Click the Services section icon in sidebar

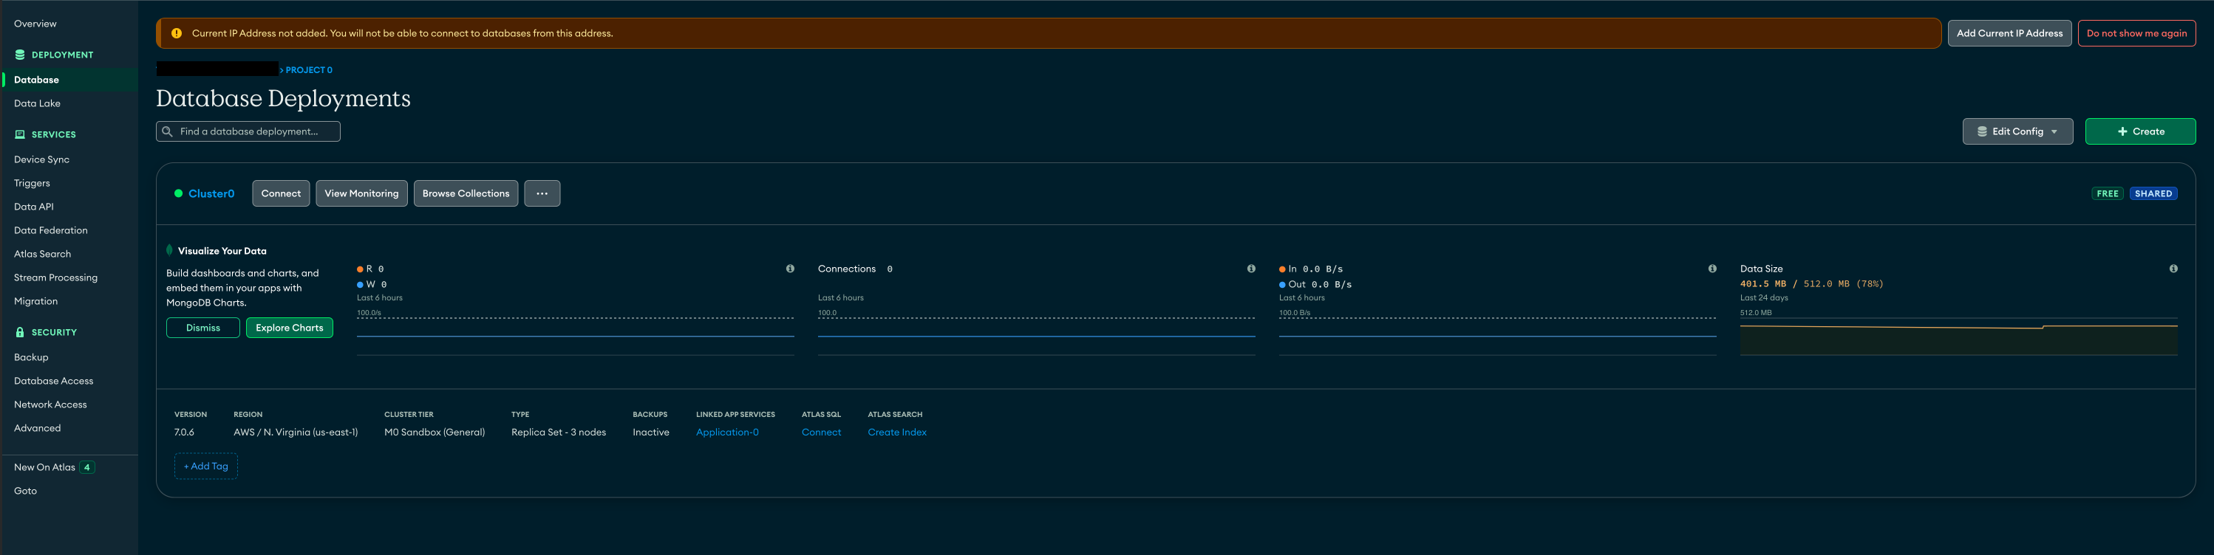coord(20,134)
